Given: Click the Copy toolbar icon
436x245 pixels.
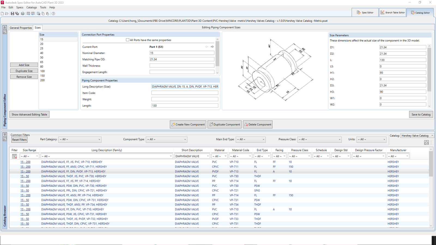Looking at the screenshot, I should coord(43,14).
